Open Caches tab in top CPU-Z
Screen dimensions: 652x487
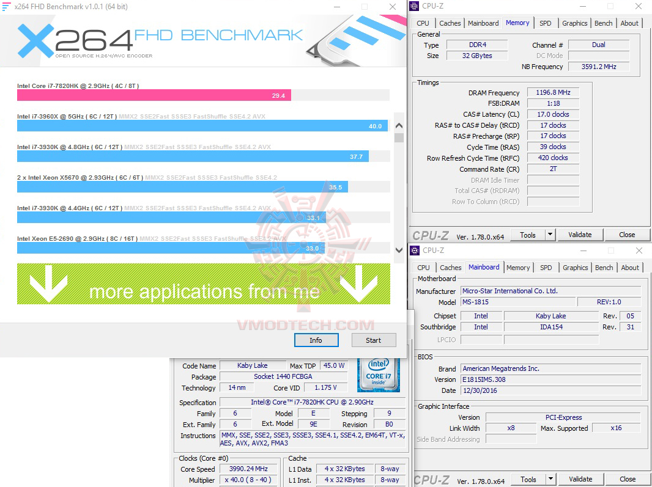click(x=450, y=23)
